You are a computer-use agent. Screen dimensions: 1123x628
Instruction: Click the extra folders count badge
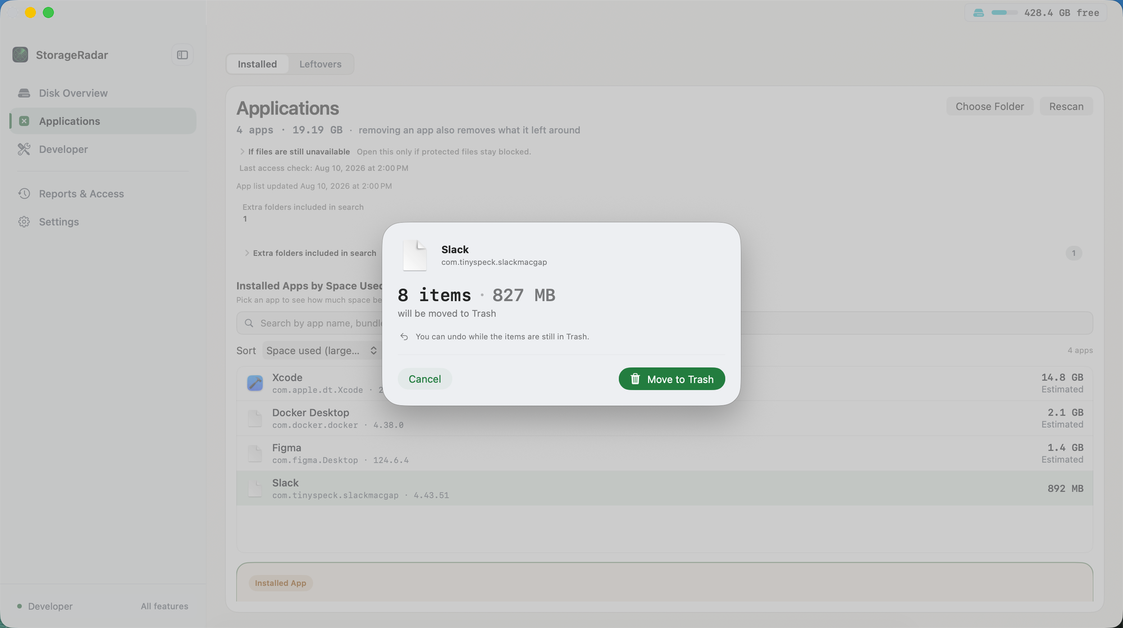pos(1074,253)
